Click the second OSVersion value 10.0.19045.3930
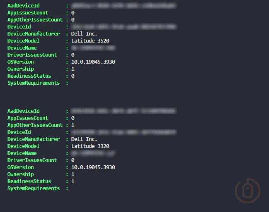The width and height of the screenshot is (269, 212). [x=93, y=167]
